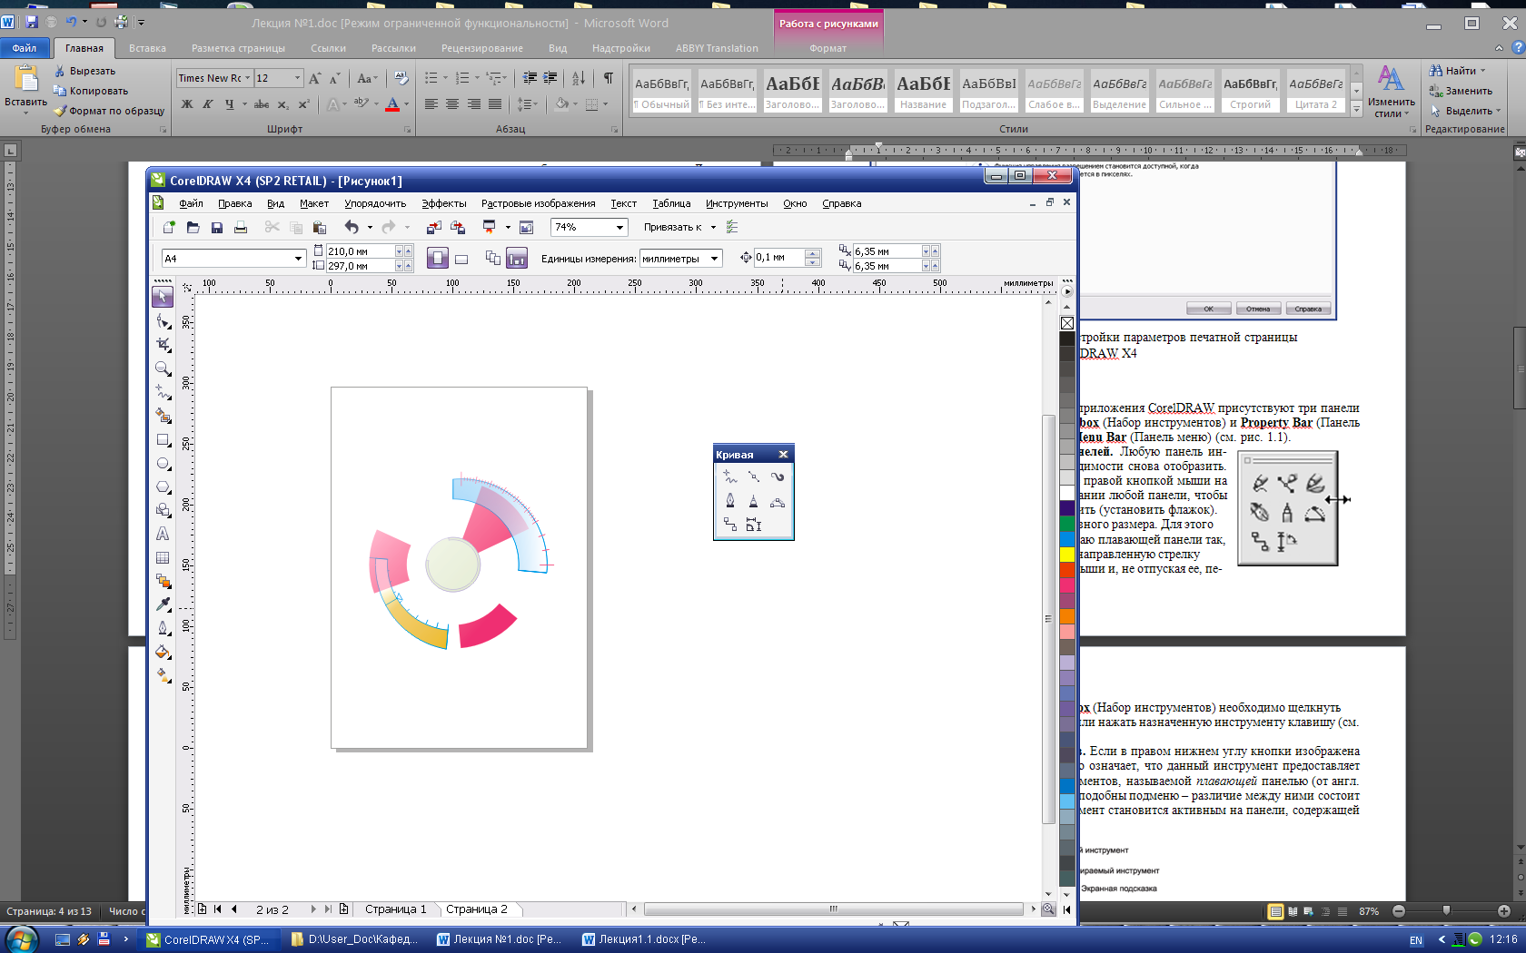The width and height of the screenshot is (1526, 953).
Task: Click the Вставить paste button in Word
Action: [x=25, y=89]
